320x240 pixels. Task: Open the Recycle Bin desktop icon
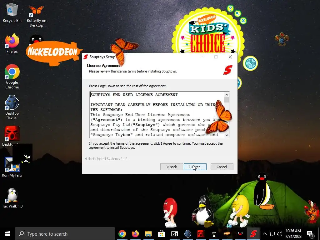click(12, 13)
